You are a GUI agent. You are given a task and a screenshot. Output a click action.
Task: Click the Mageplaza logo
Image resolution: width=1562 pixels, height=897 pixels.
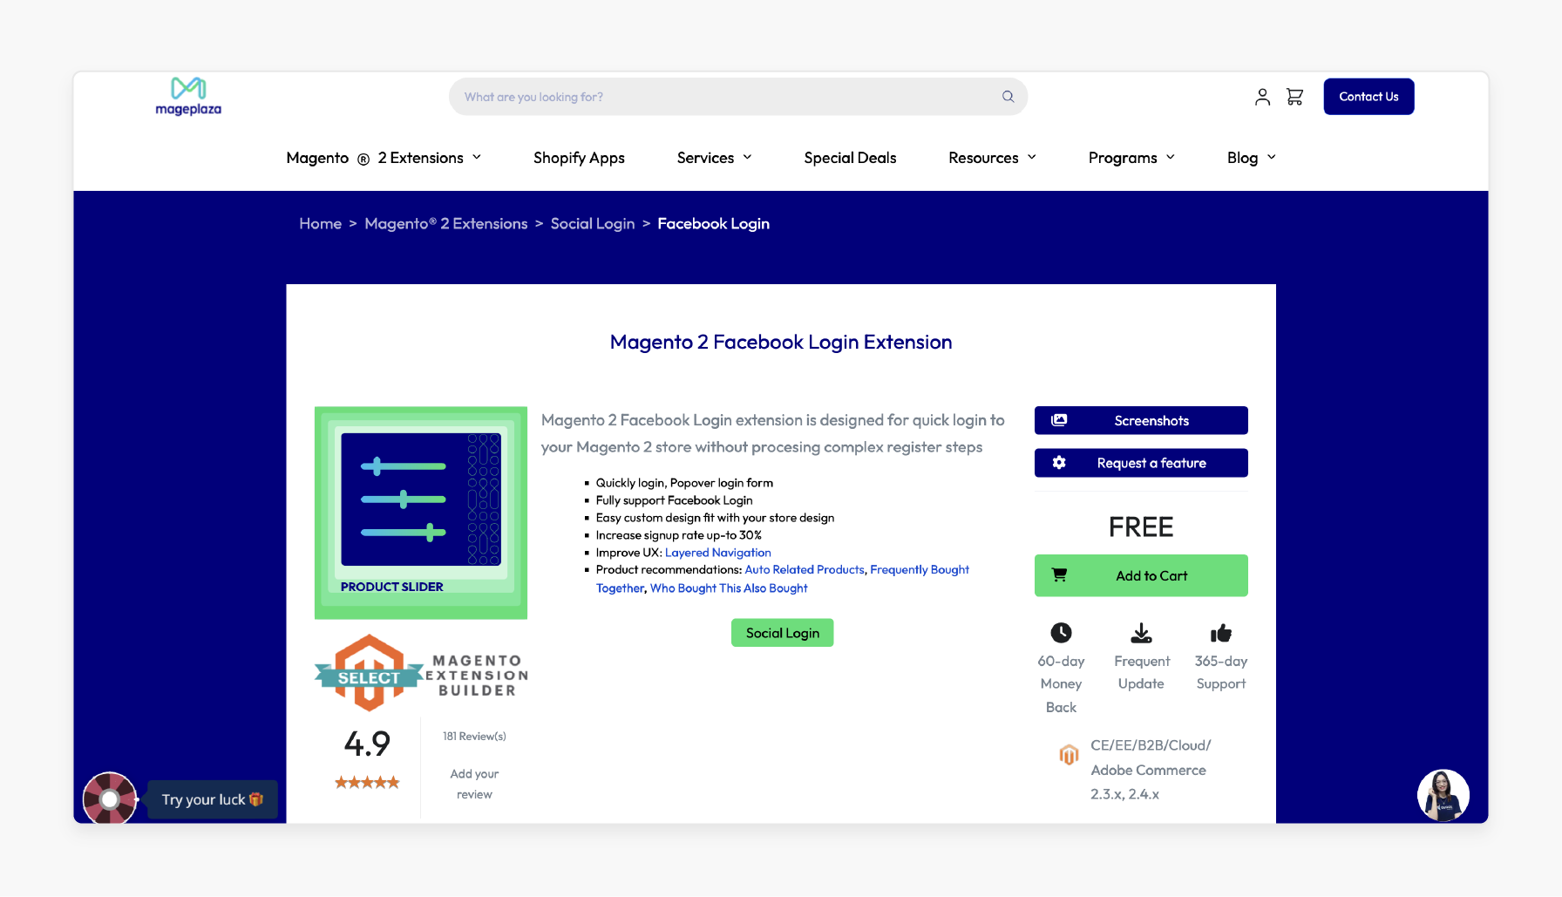[x=188, y=96]
